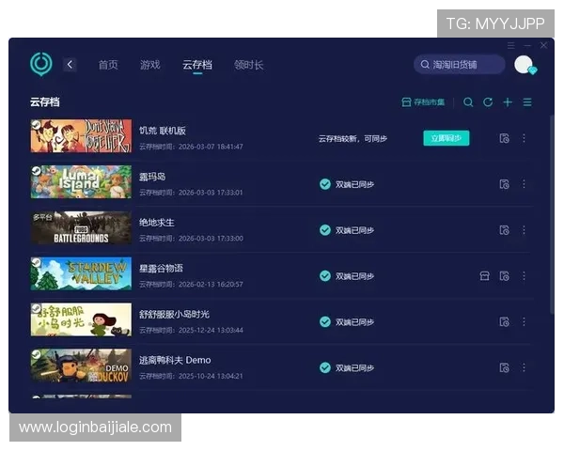Open the user avatar profile

(x=525, y=65)
